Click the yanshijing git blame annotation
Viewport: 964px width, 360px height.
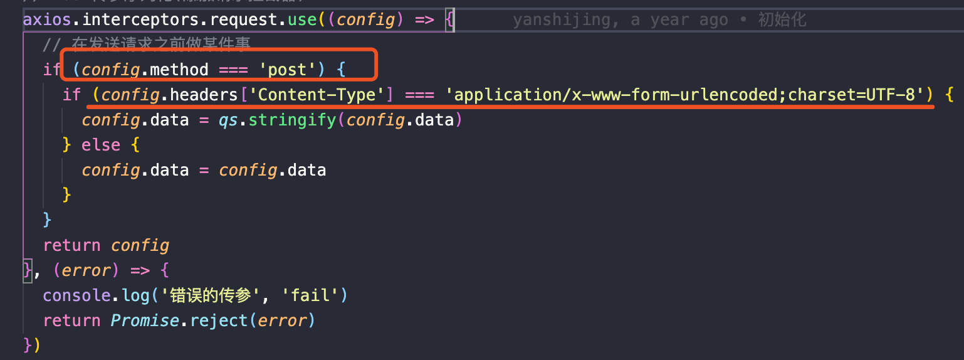click(x=659, y=20)
